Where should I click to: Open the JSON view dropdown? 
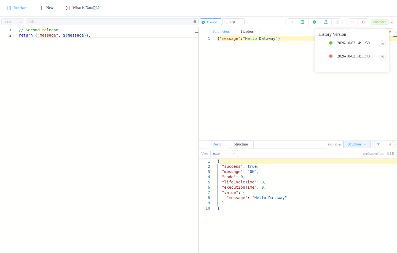pyautogui.click(x=224, y=154)
